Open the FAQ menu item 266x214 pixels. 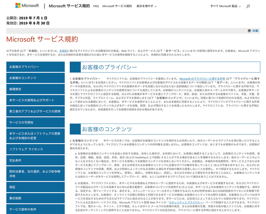click(96, 6)
